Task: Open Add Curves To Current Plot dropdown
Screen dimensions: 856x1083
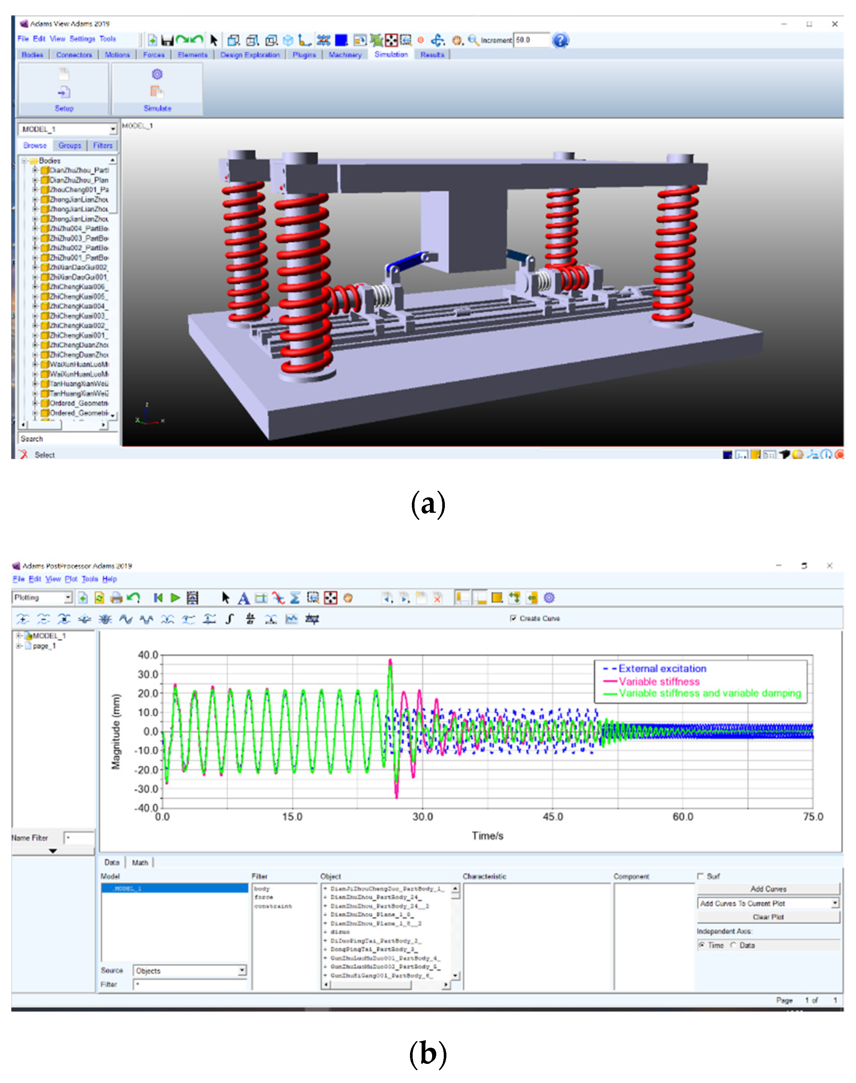Action: (835, 903)
